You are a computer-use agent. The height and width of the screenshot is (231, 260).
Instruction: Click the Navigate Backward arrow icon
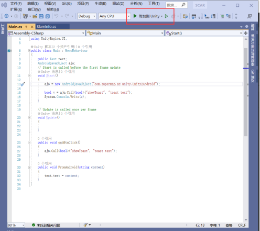[6, 16]
